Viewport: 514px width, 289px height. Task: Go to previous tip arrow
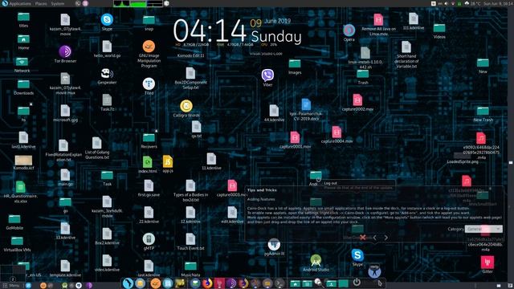pyautogui.click(x=375, y=238)
